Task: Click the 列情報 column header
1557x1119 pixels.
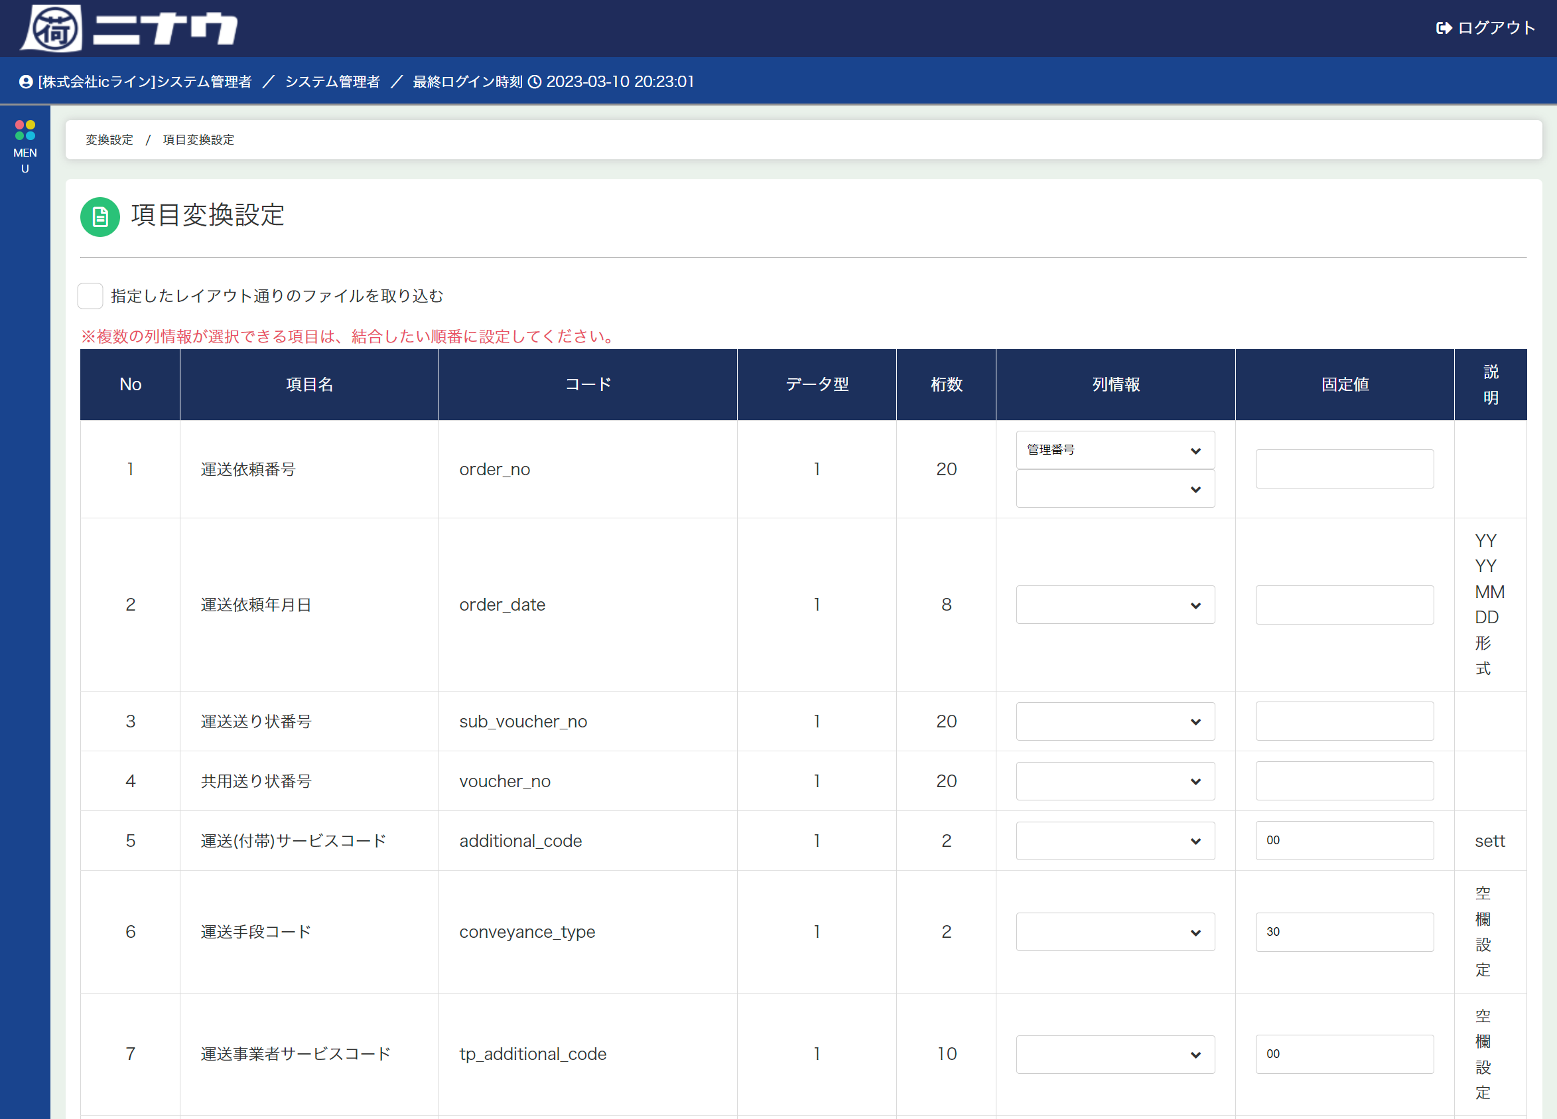Action: tap(1116, 385)
